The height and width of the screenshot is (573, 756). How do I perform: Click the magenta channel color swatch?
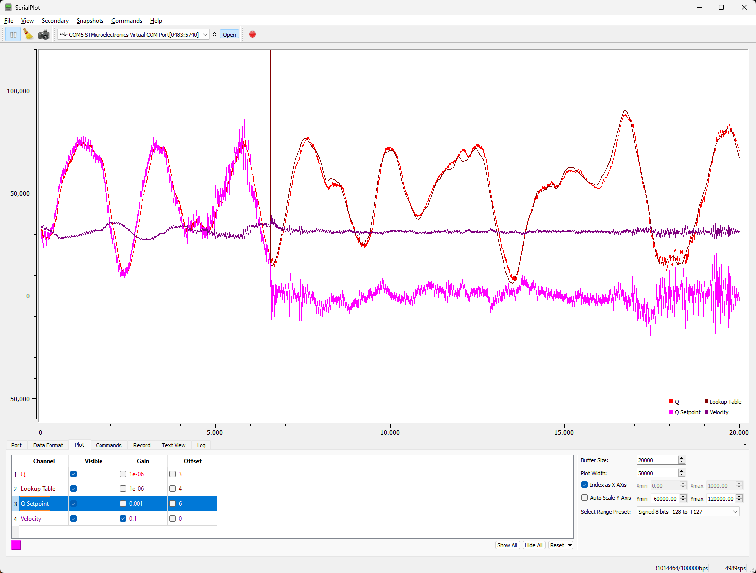[x=16, y=545]
